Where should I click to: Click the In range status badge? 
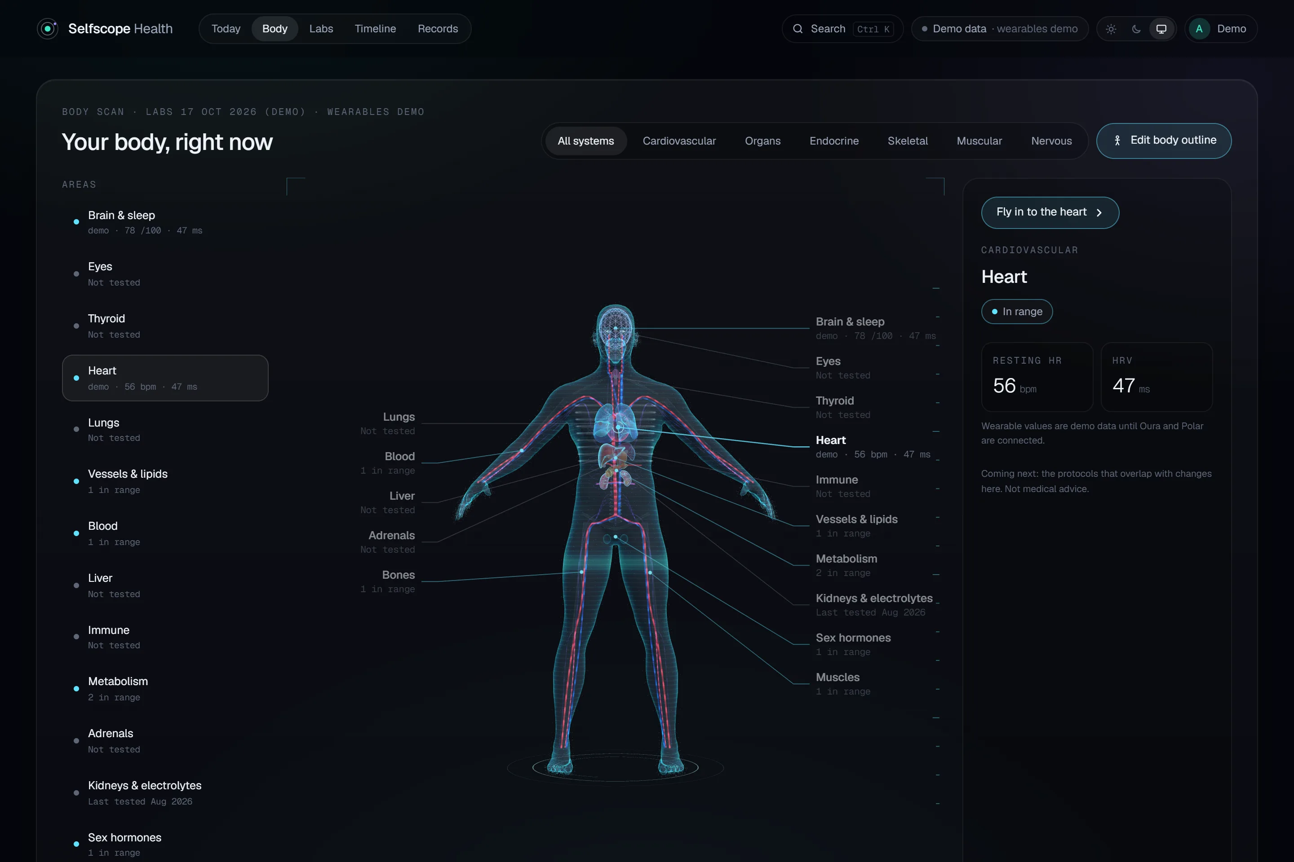point(1017,312)
